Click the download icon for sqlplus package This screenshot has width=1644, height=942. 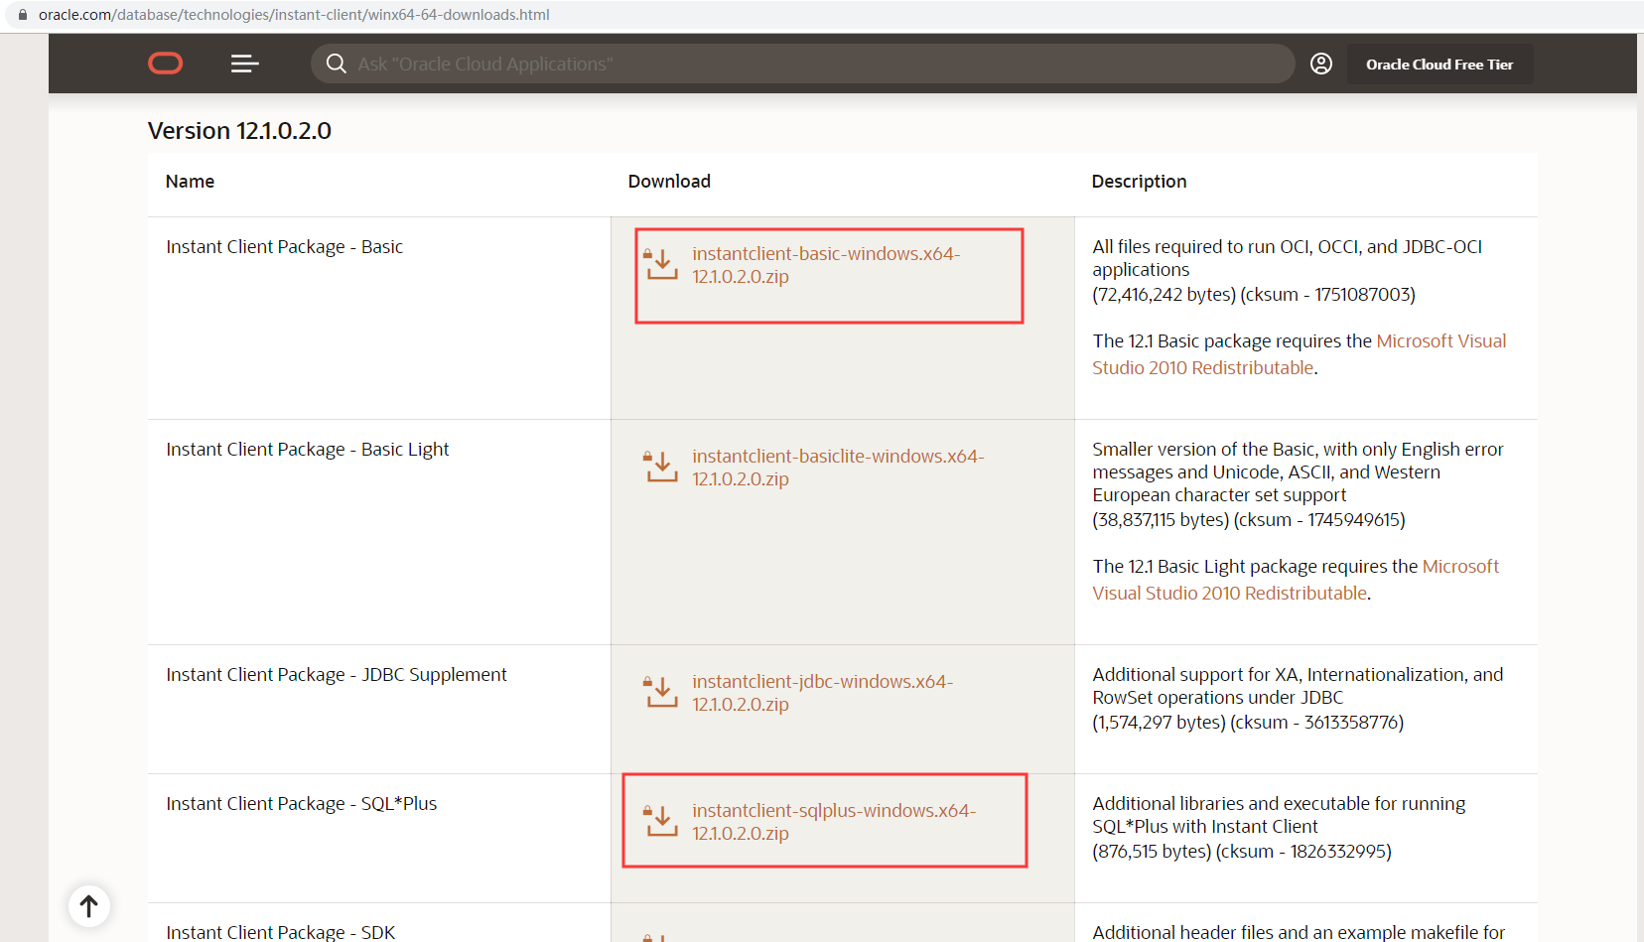click(661, 821)
